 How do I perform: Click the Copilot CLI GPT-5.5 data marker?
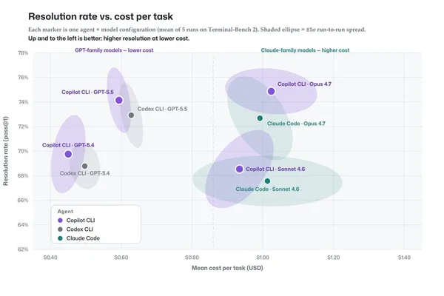[119, 101]
